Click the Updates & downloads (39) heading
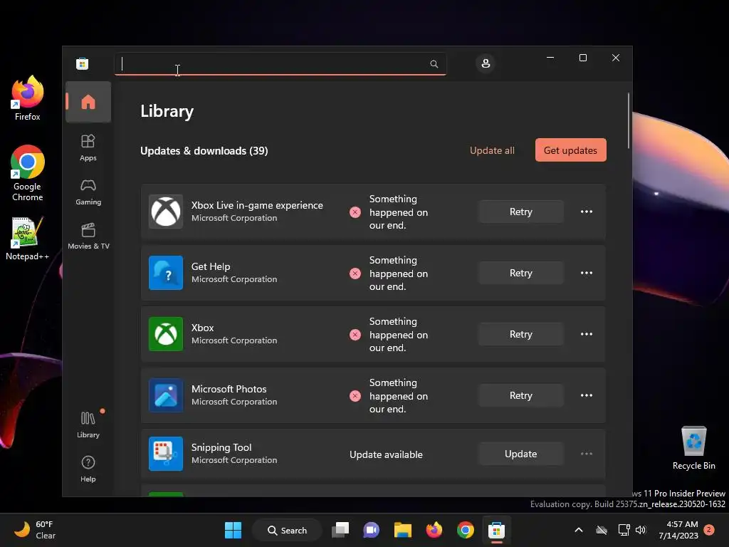 pos(204,151)
